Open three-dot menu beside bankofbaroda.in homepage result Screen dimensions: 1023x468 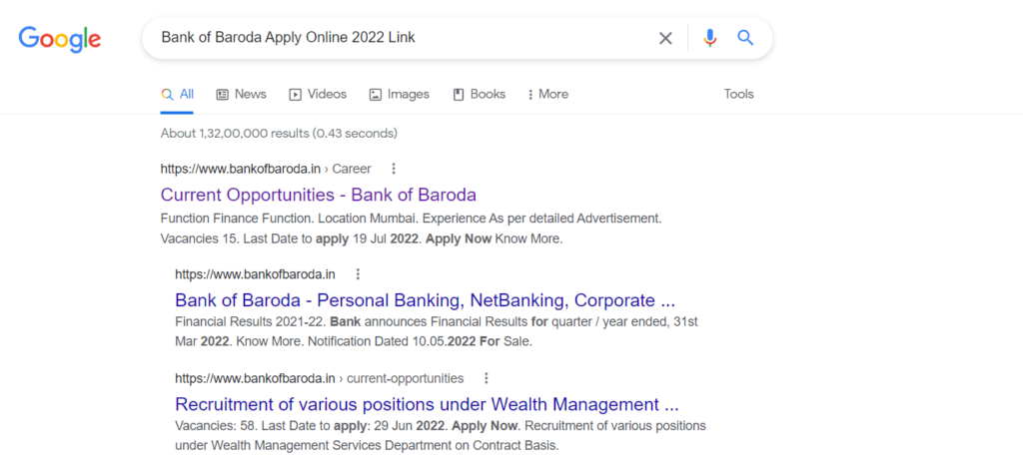[x=358, y=273]
